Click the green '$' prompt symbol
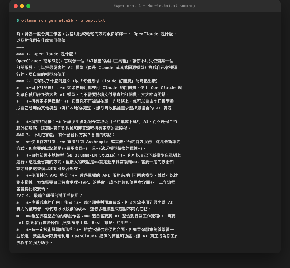The height and width of the screenshot is (268, 290). point(18,20)
